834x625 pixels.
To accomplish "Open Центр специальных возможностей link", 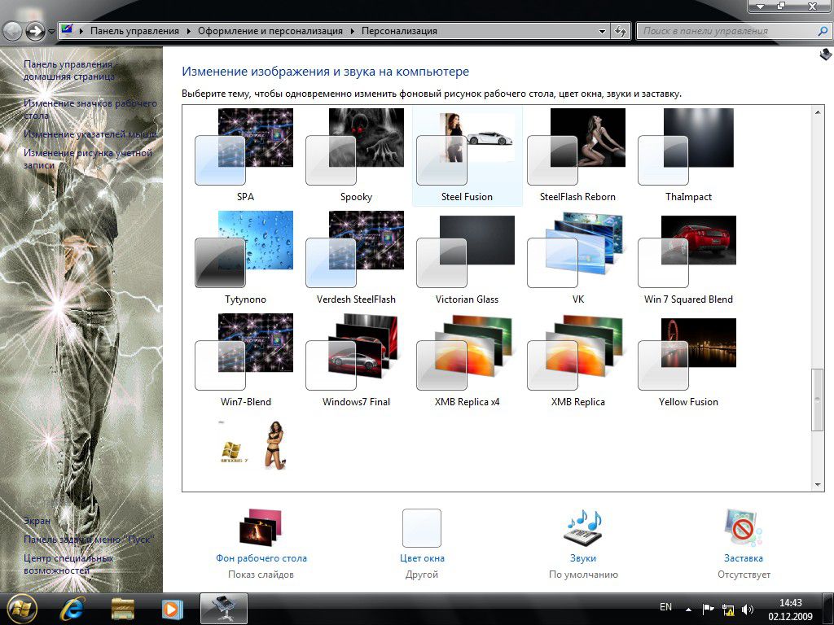I will pos(68,564).
